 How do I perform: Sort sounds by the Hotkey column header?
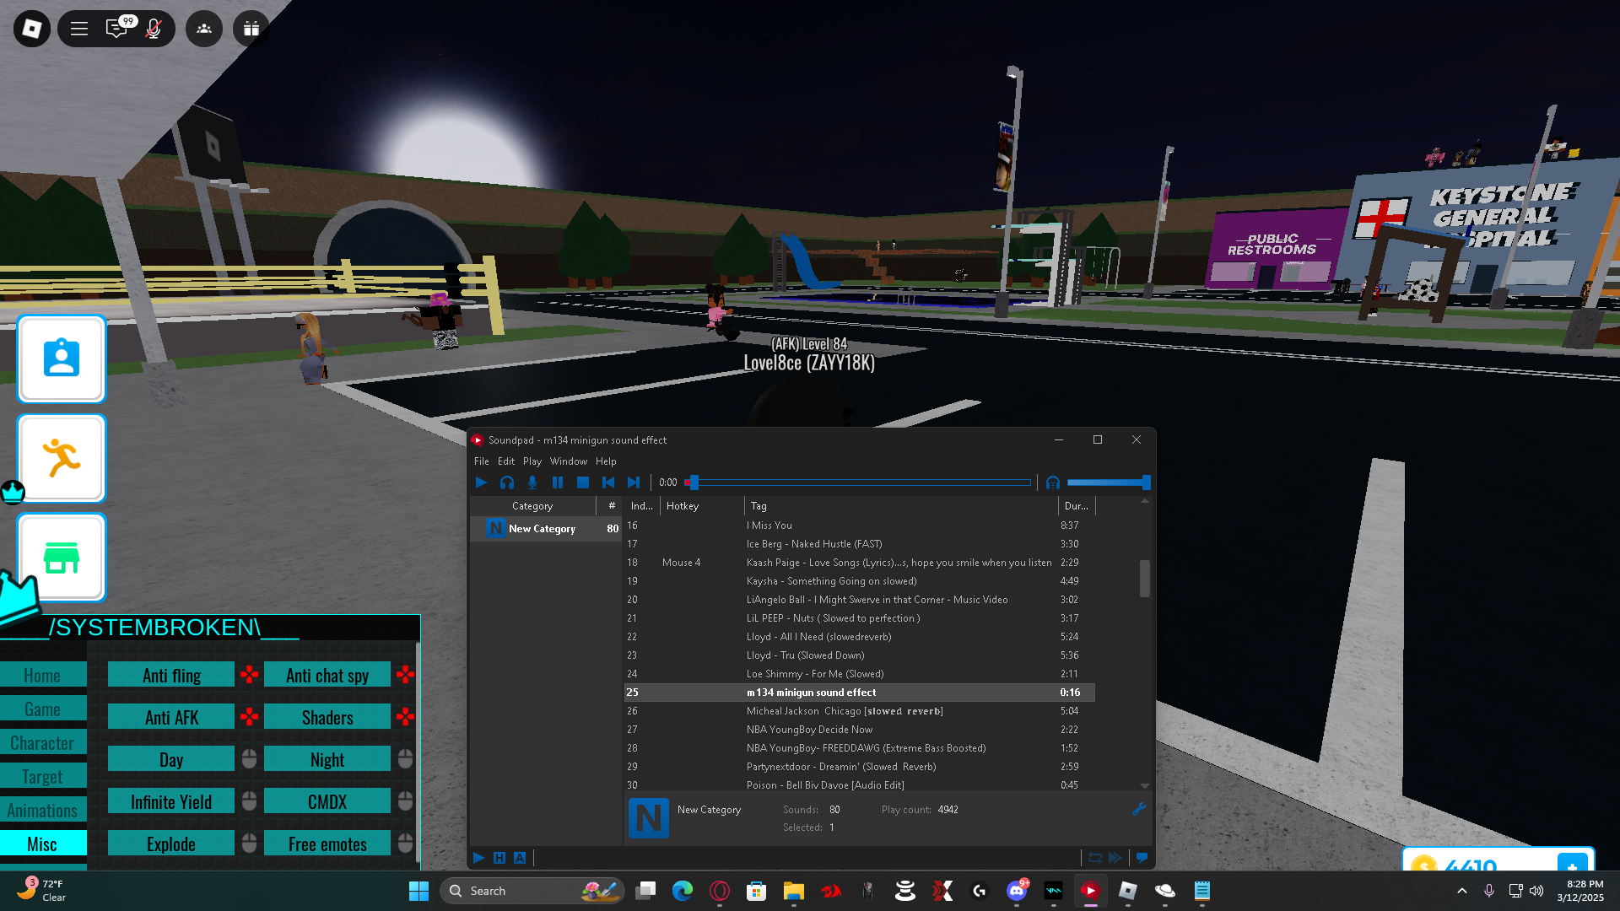[x=702, y=506]
